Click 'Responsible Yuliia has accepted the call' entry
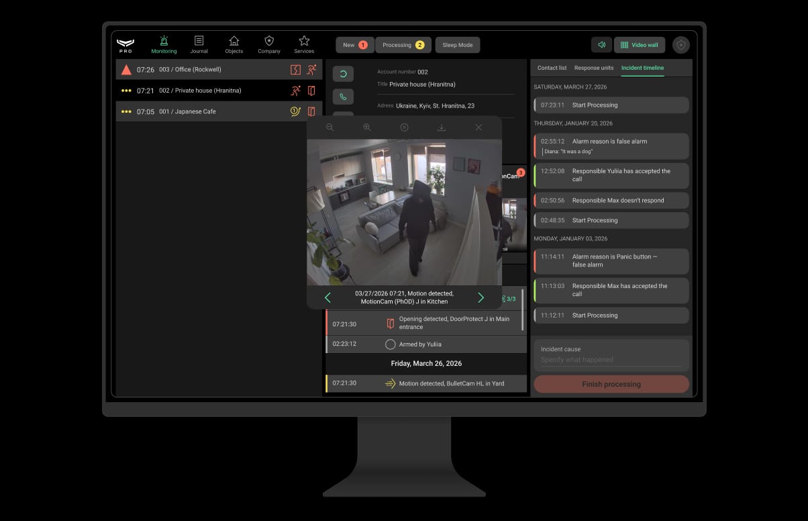 (611, 175)
